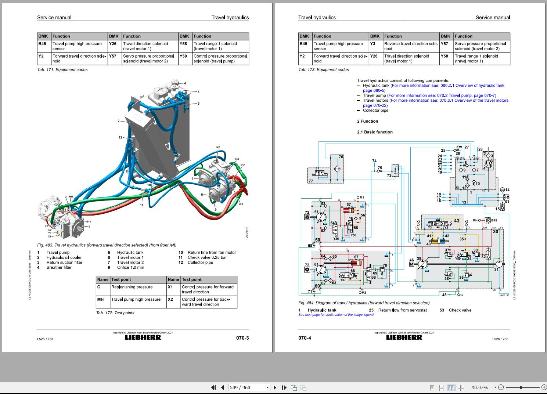The image size is (547, 394).
Task: Select continuous facing pages layout
Action: click(461, 387)
